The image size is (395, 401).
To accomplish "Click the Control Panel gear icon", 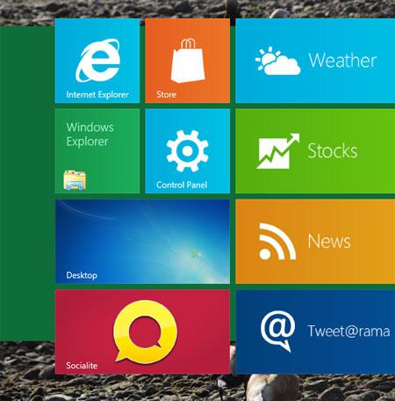I will (187, 150).
